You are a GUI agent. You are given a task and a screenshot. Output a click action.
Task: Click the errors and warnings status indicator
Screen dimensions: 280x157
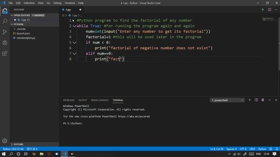pos(32,149)
